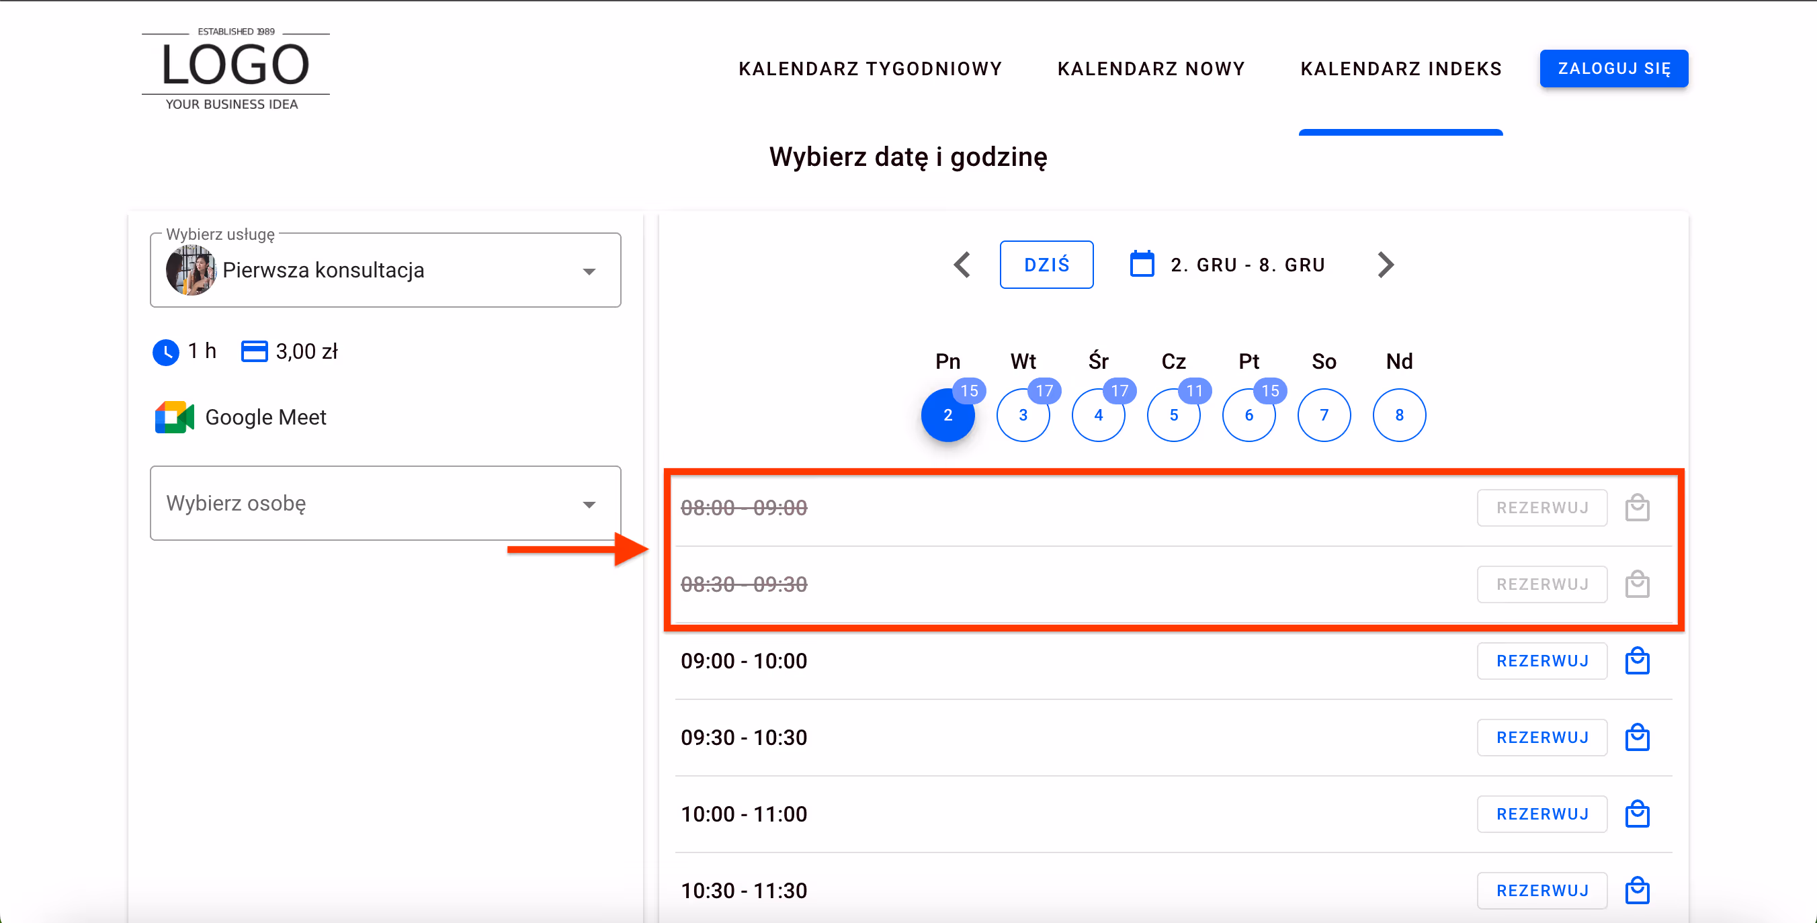Click the shopping bag icon for 10:30 slot

pos(1638,890)
